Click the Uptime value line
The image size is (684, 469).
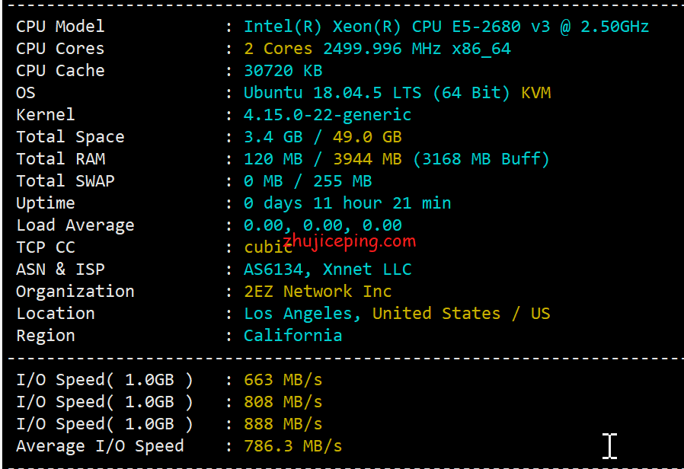[347, 203]
